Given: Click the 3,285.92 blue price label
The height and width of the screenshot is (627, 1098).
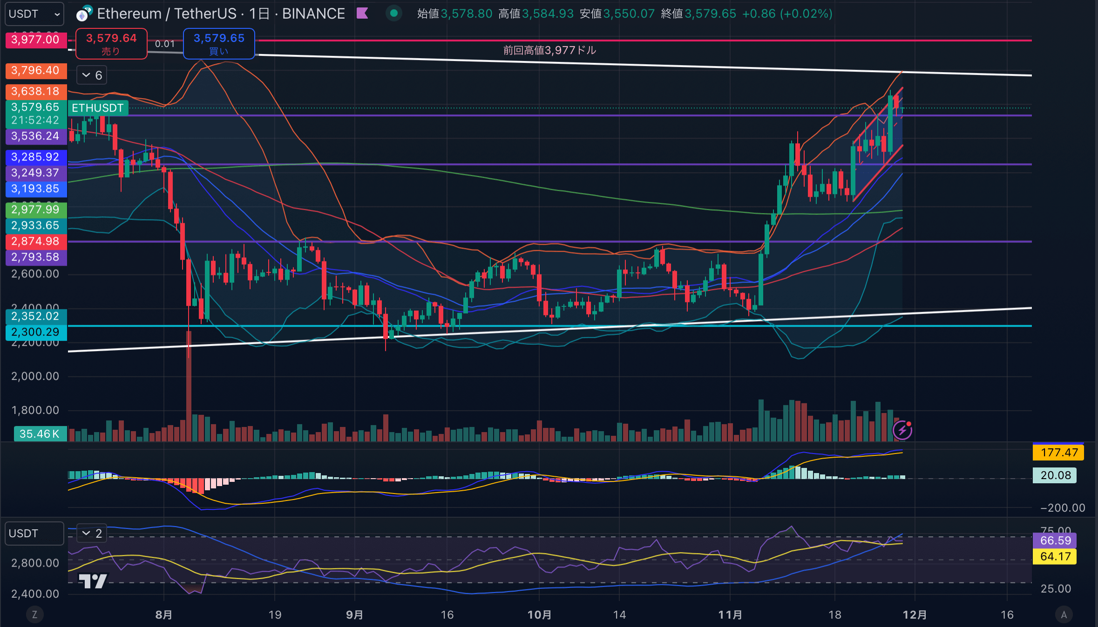Looking at the screenshot, I should (36, 157).
